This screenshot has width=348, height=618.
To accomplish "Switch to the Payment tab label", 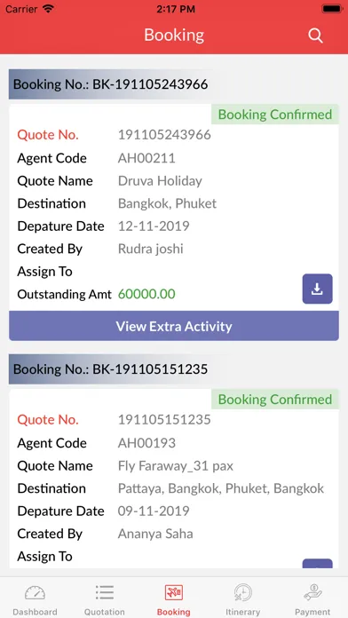I will click(312, 612).
